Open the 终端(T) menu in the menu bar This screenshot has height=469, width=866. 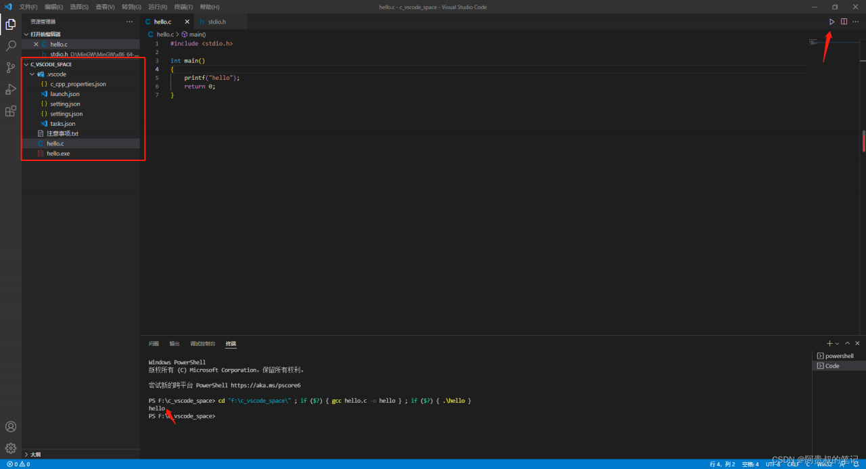[x=183, y=7]
